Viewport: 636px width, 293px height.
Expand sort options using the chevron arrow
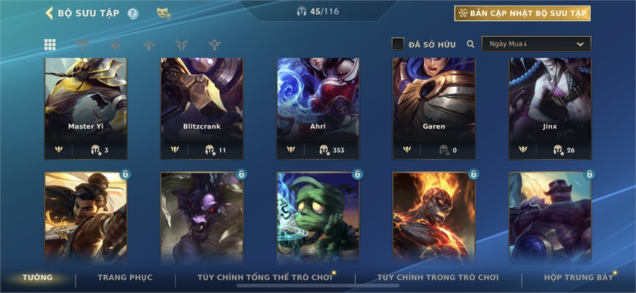click(x=580, y=44)
